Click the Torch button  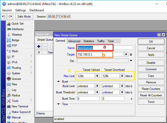151,102
